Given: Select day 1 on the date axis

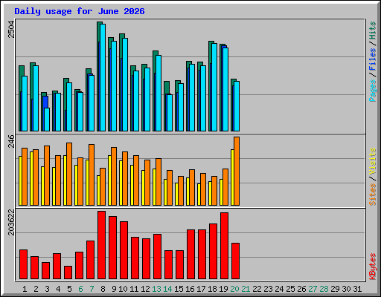Looking at the screenshot, I should tap(25, 289).
